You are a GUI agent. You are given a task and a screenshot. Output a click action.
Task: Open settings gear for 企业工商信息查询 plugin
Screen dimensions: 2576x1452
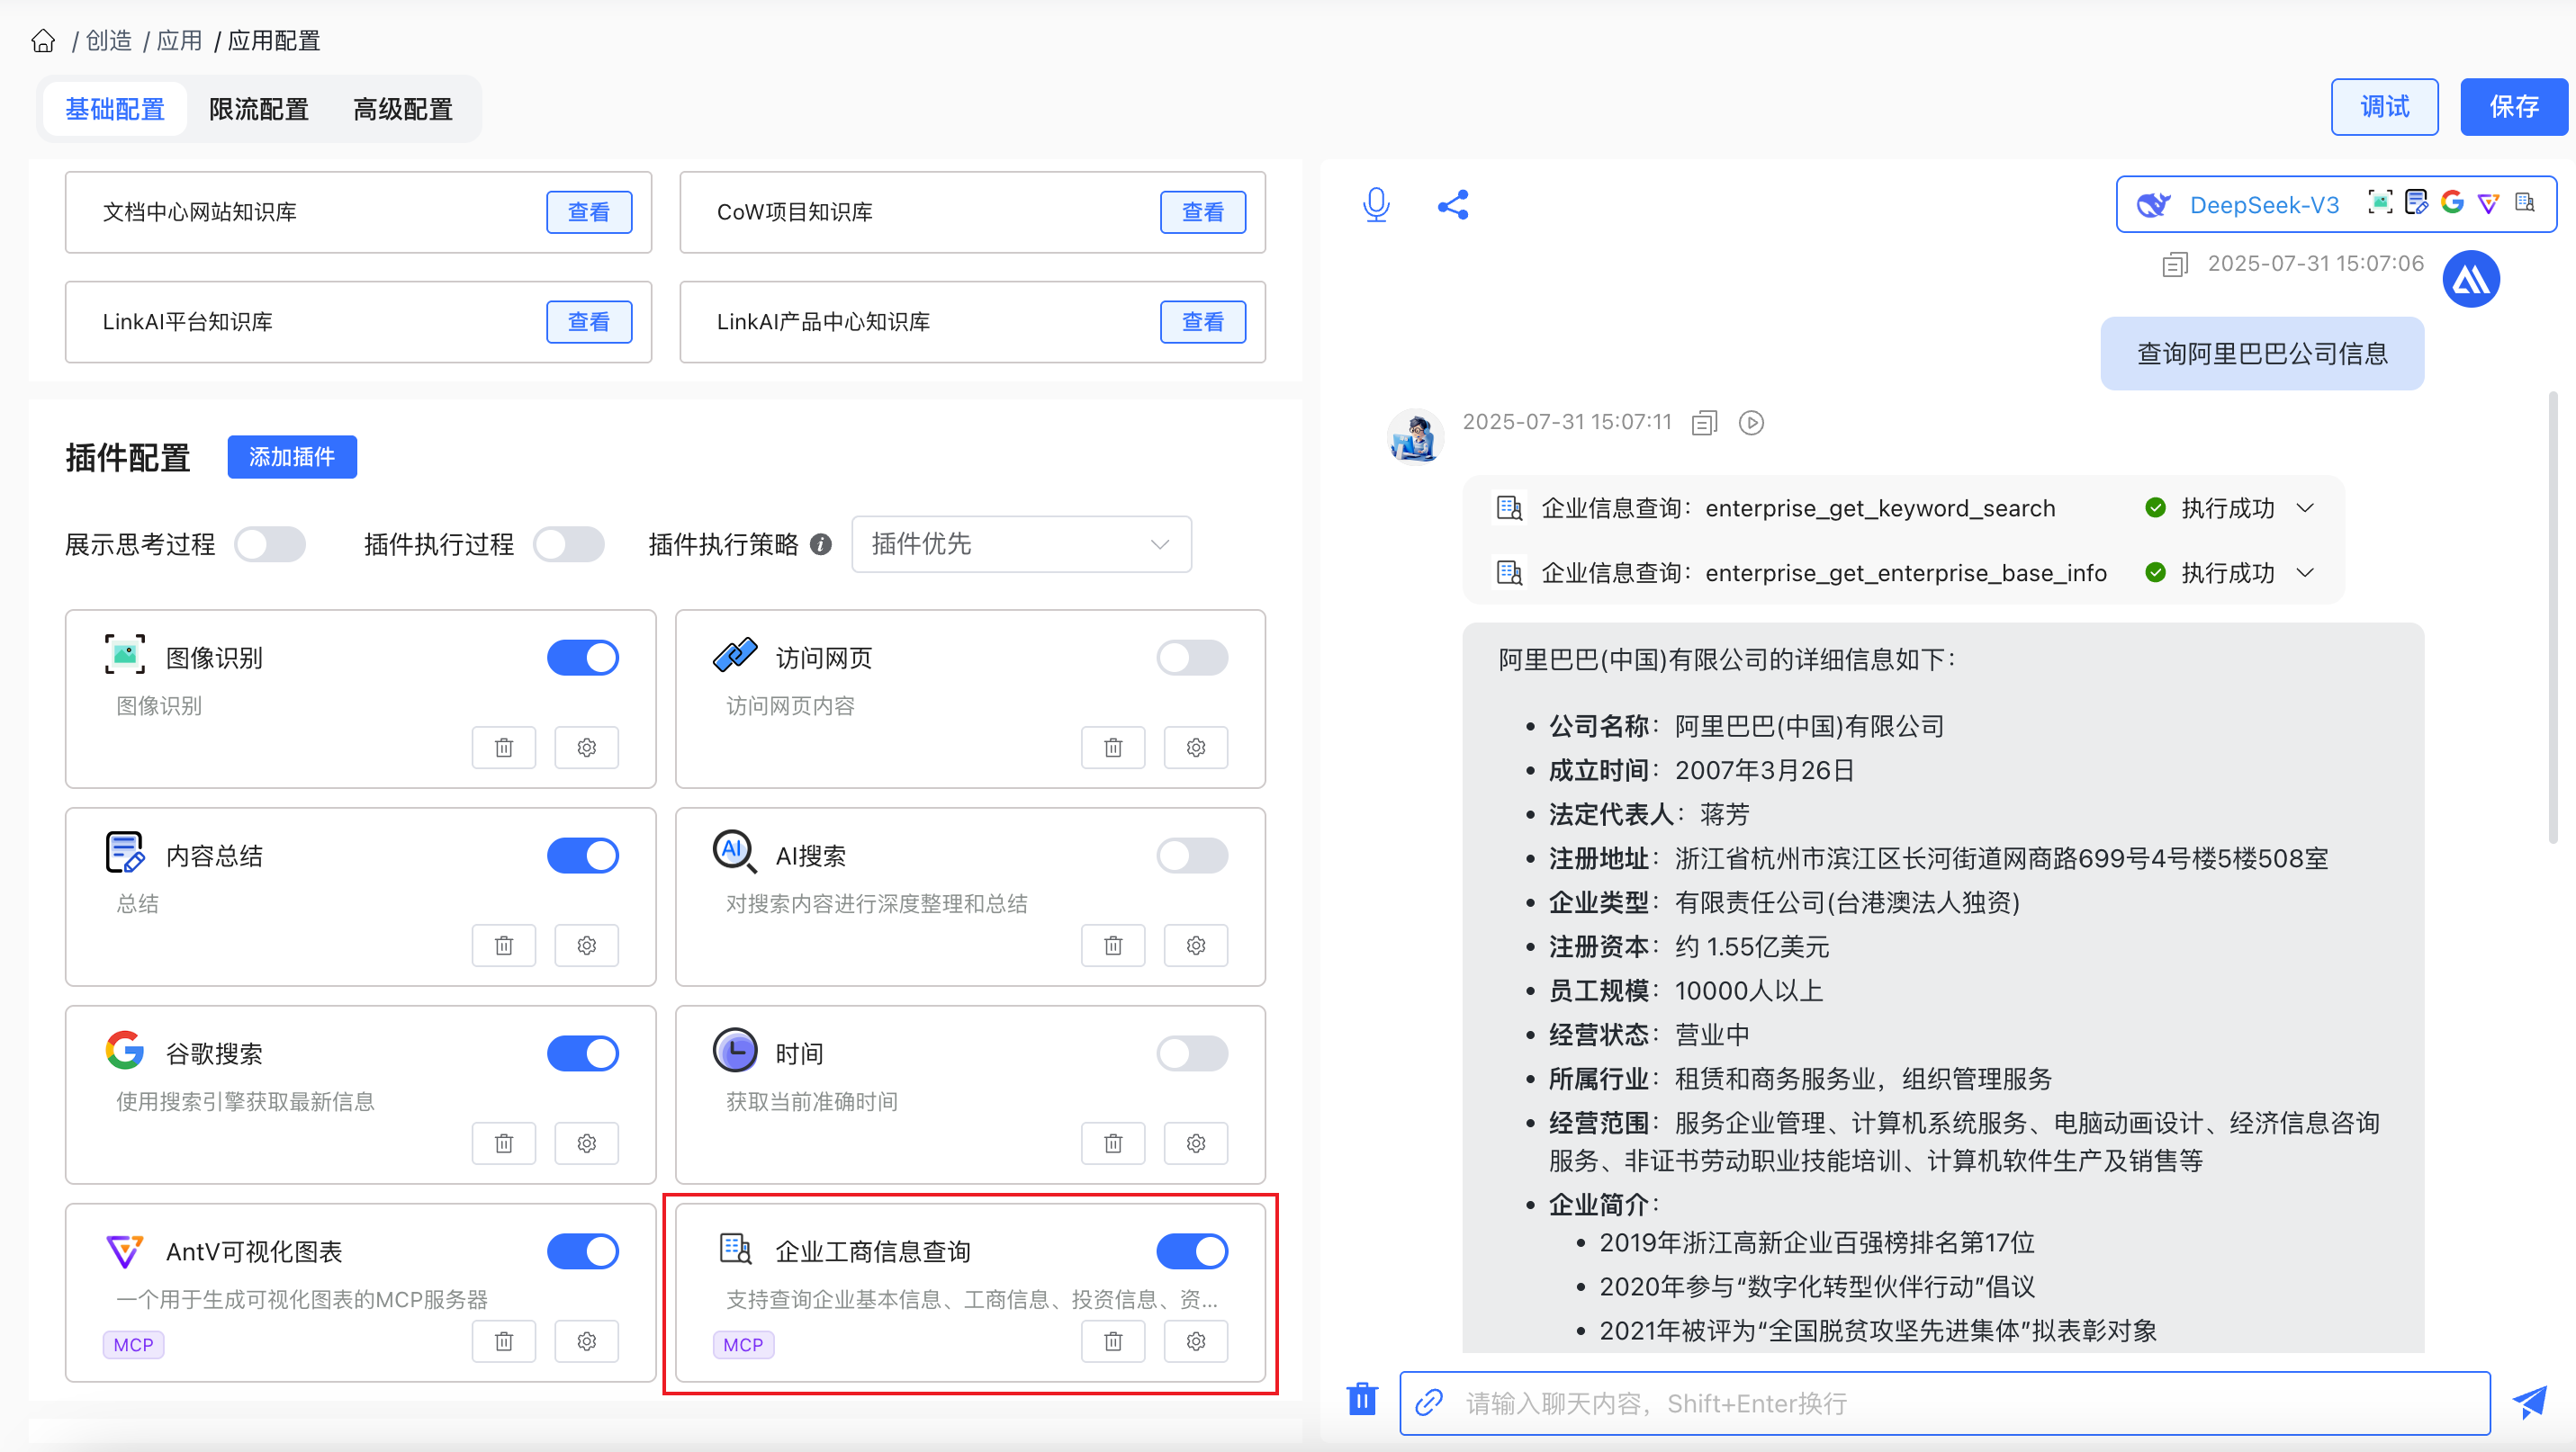click(1196, 1341)
